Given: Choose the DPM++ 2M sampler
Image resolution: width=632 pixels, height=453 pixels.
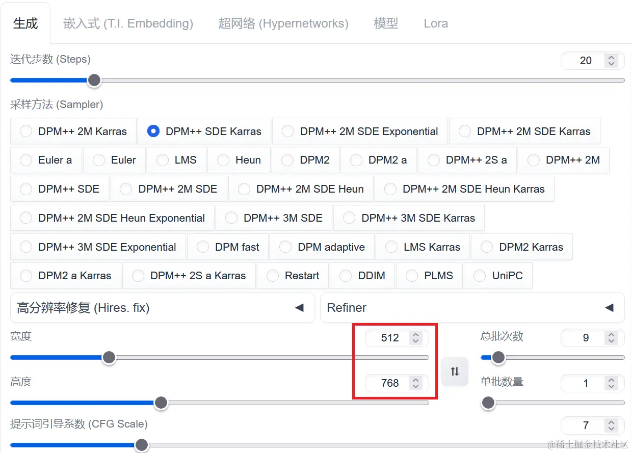Looking at the screenshot, I should click(x=564, y=160).
